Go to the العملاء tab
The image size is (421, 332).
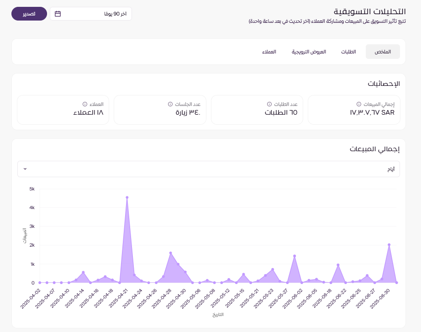tap(268, 52)
